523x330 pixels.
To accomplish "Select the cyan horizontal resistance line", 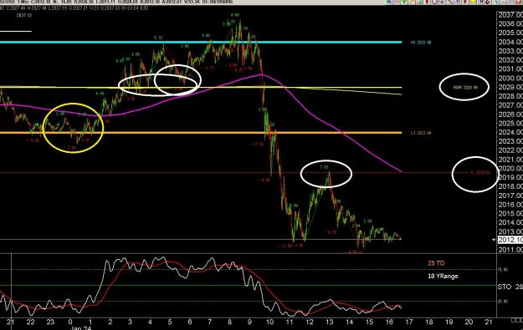I will click(200, 43).
